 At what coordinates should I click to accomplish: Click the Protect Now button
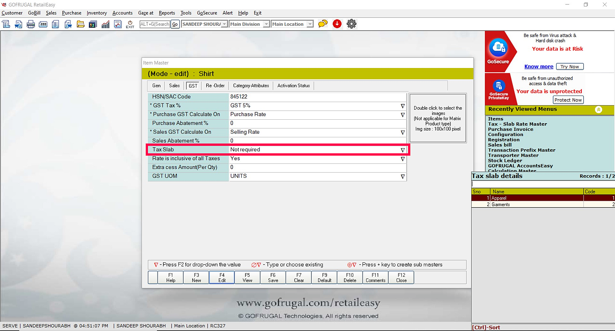pyautogui.click(x=568, y=100)
